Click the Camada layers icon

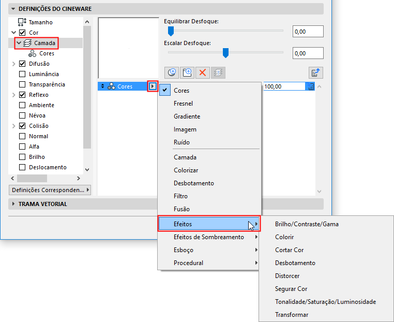pyautogui.click(x=27, y=43)
